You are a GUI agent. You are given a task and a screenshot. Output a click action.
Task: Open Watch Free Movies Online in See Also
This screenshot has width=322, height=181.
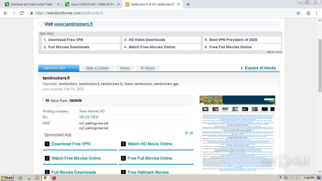pos(162,47)
